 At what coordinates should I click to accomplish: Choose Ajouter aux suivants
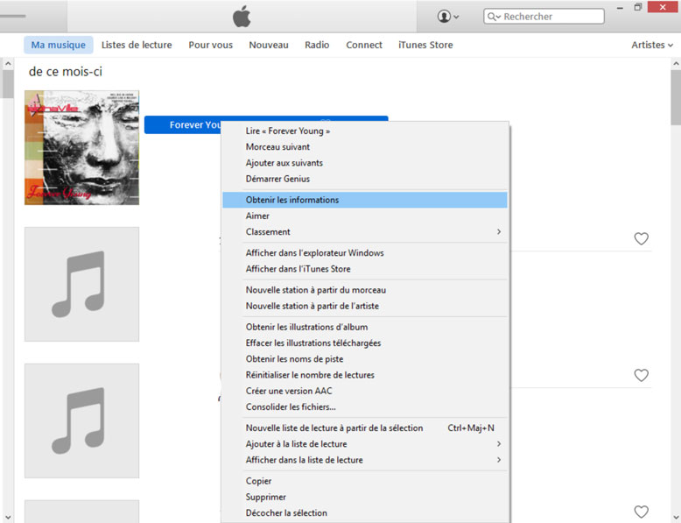(x=365, y=163)
